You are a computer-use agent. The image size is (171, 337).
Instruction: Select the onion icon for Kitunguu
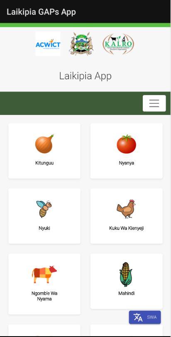pos(44,144)
